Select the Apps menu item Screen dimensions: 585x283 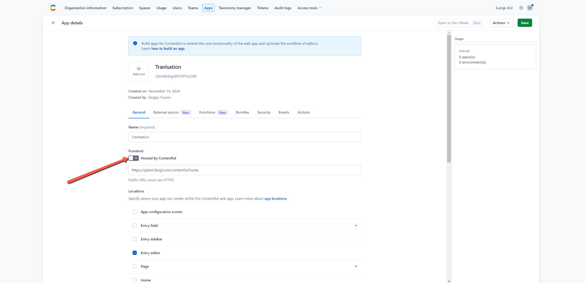[208, 8]
